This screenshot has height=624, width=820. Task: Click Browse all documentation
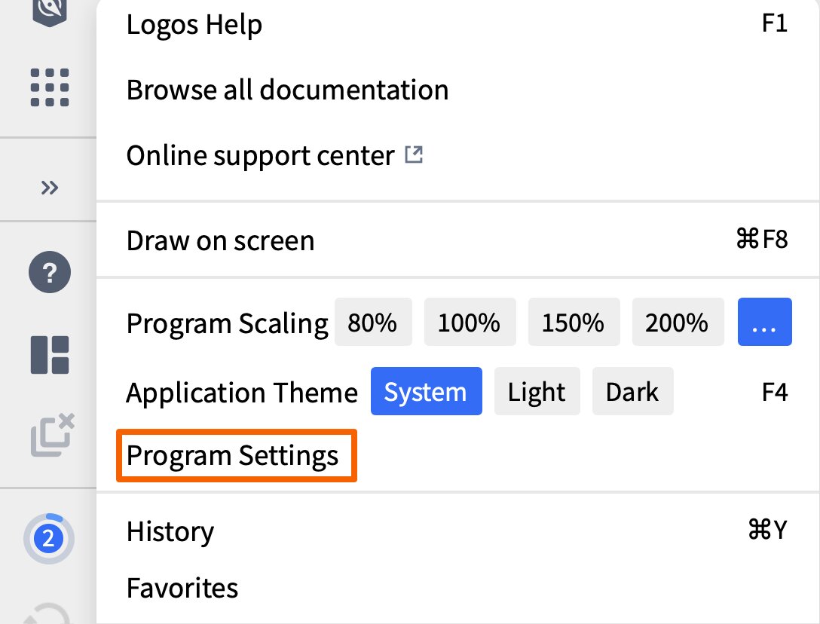(287, 90)
